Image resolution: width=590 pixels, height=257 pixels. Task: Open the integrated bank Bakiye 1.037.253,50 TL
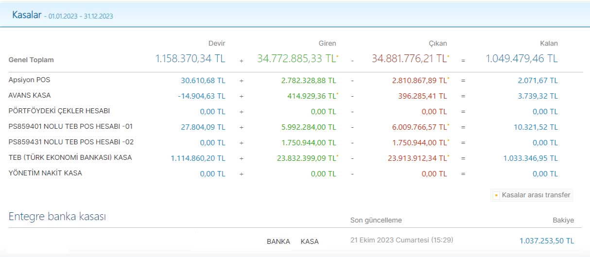(x=546, y=241)
